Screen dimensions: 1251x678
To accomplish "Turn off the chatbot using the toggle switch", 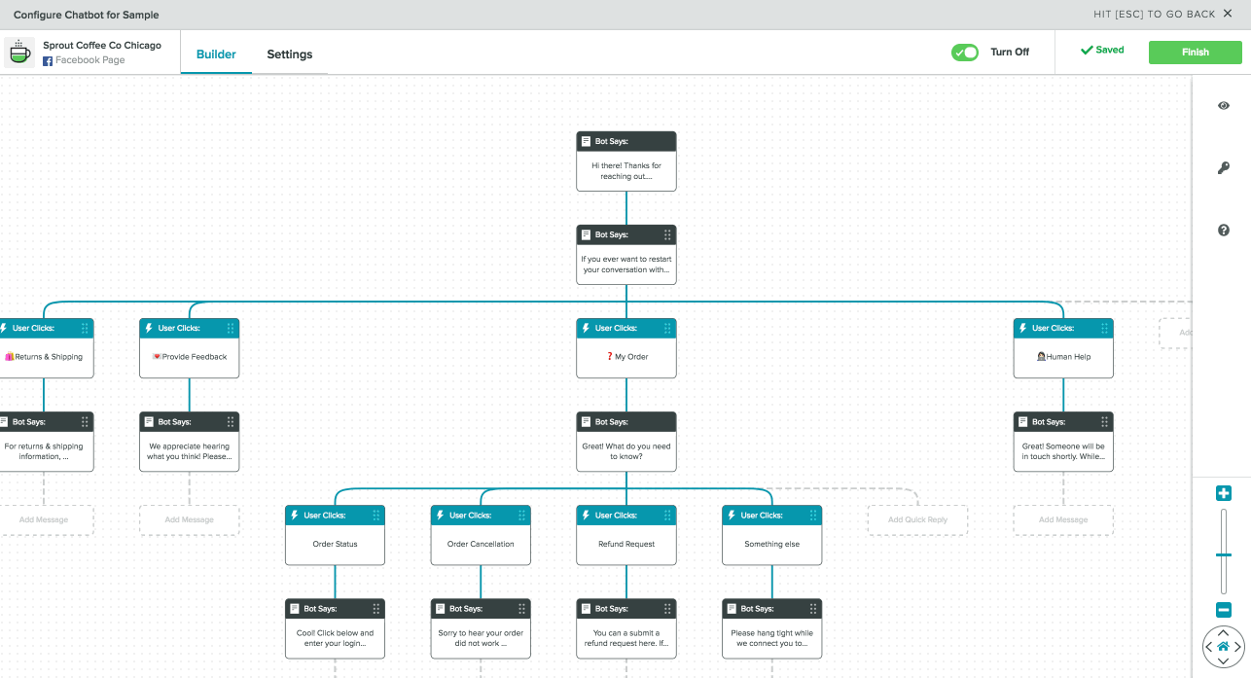I will click(965, 53).
